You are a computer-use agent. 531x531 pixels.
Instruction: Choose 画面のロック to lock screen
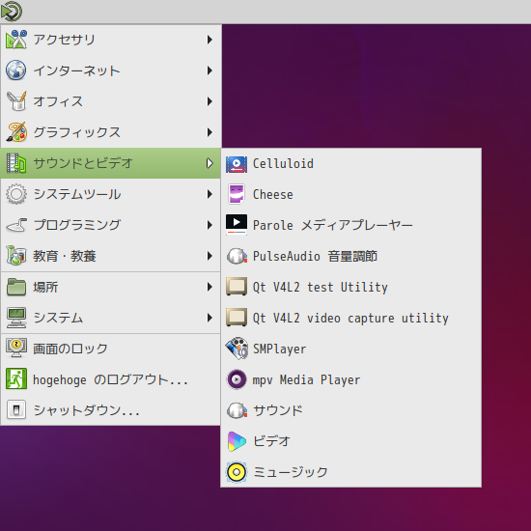click(x=111, y=349)
